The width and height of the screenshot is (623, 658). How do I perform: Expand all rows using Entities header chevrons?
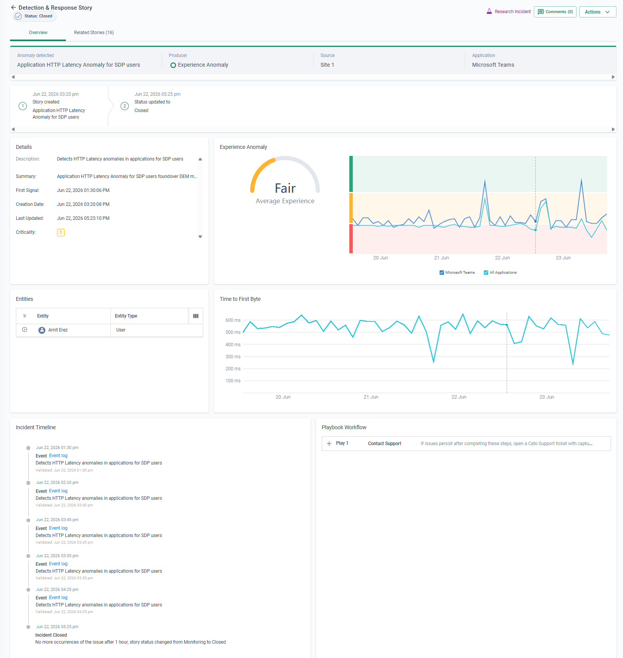24,316
